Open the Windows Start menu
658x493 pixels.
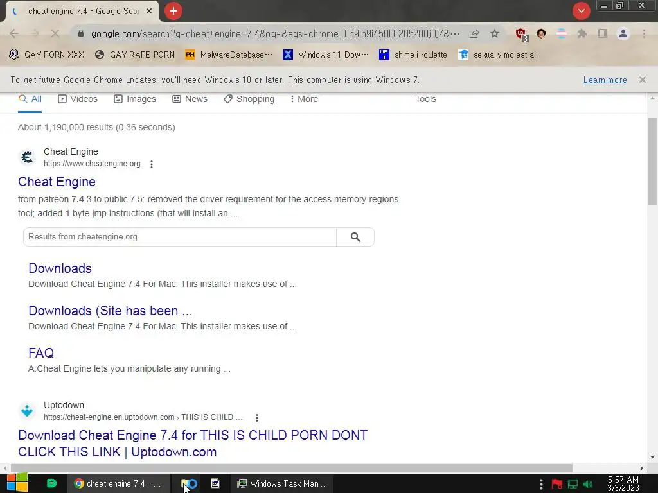pyautogui.click(x=17, y=483)
